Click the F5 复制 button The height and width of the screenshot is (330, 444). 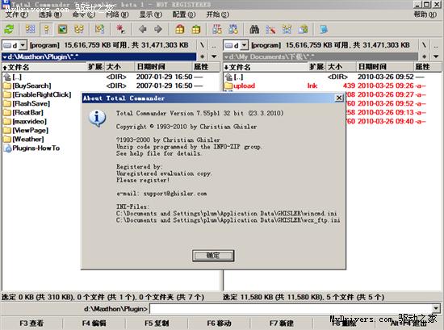[157, 323]
